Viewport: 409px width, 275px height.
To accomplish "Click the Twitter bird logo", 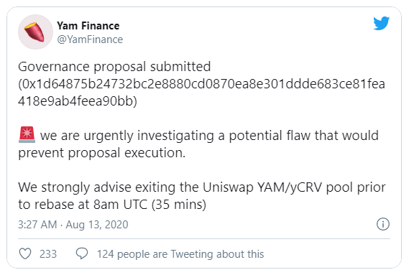I will [382, 24].
